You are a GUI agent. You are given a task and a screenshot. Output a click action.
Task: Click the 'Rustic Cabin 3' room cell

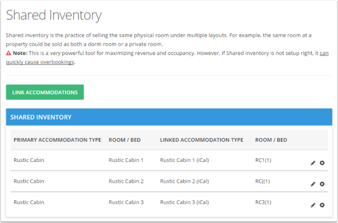[126, 202]
